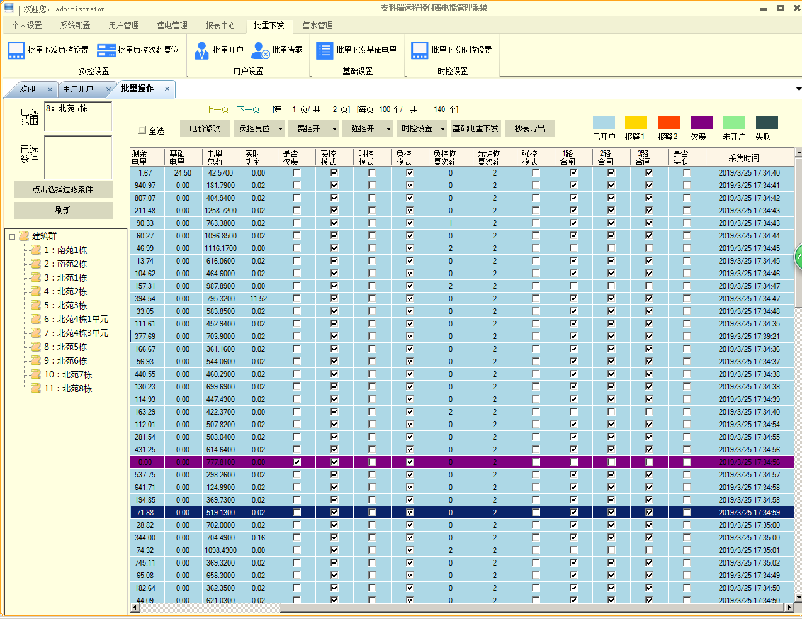Click the folder icon beside 5：北苑3栋
Viewport: 802px width, 619px height.
36,305
